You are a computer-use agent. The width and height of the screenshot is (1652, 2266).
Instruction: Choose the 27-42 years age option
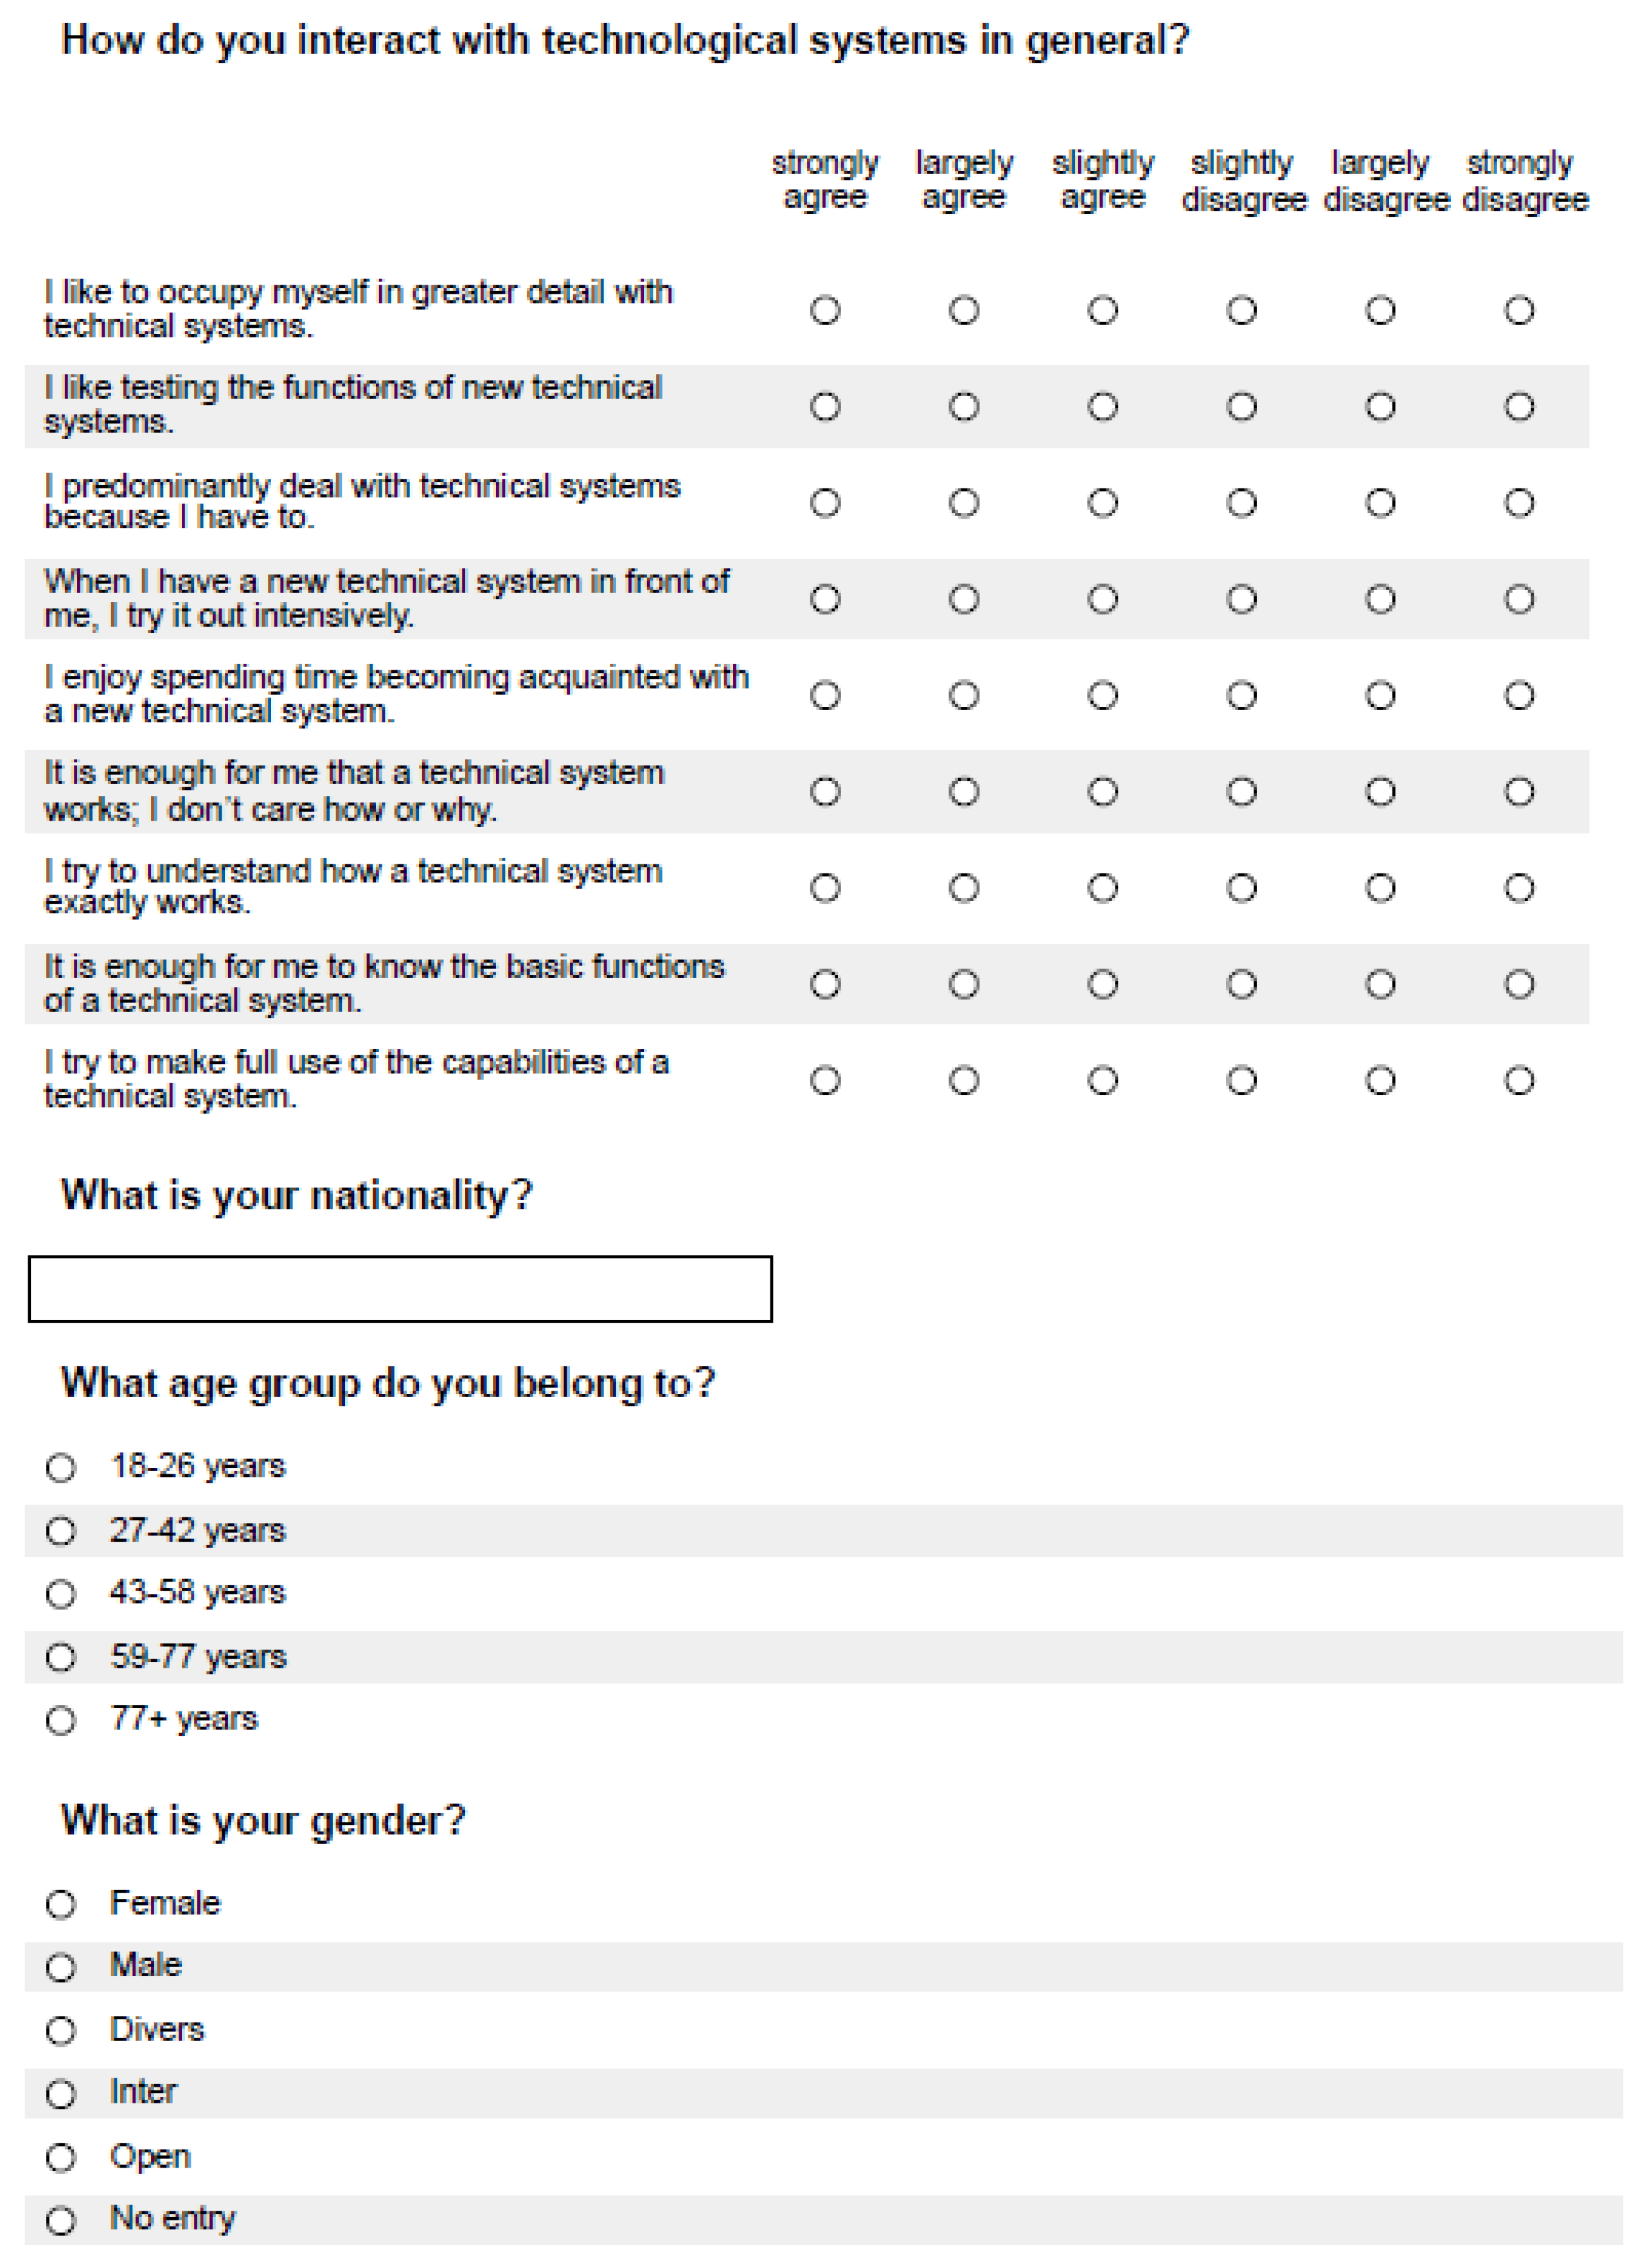pyautogui.click(x=61, y=1531)
